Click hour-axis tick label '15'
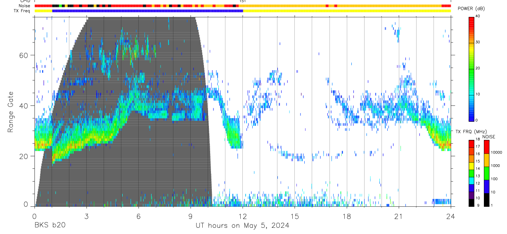 pos(295,216)
